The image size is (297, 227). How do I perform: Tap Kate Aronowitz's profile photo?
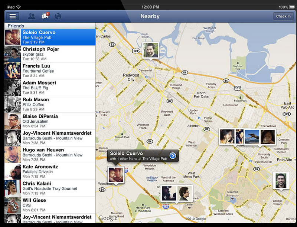tap(13, 172)
